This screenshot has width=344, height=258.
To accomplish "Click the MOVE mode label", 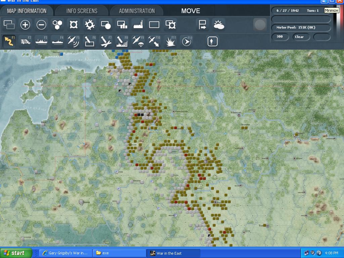I will tap(190, 11).
